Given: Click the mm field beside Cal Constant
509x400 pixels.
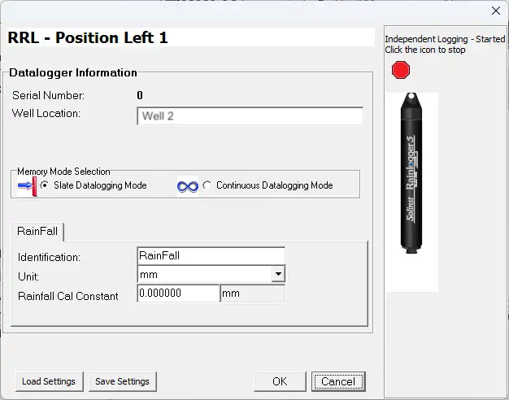Looking at the screenshot, I should pos(252,293).
